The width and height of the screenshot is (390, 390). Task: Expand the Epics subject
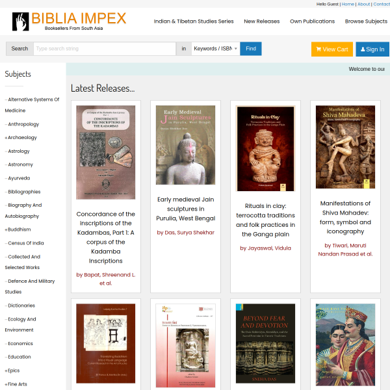click(x=12, y=370)
